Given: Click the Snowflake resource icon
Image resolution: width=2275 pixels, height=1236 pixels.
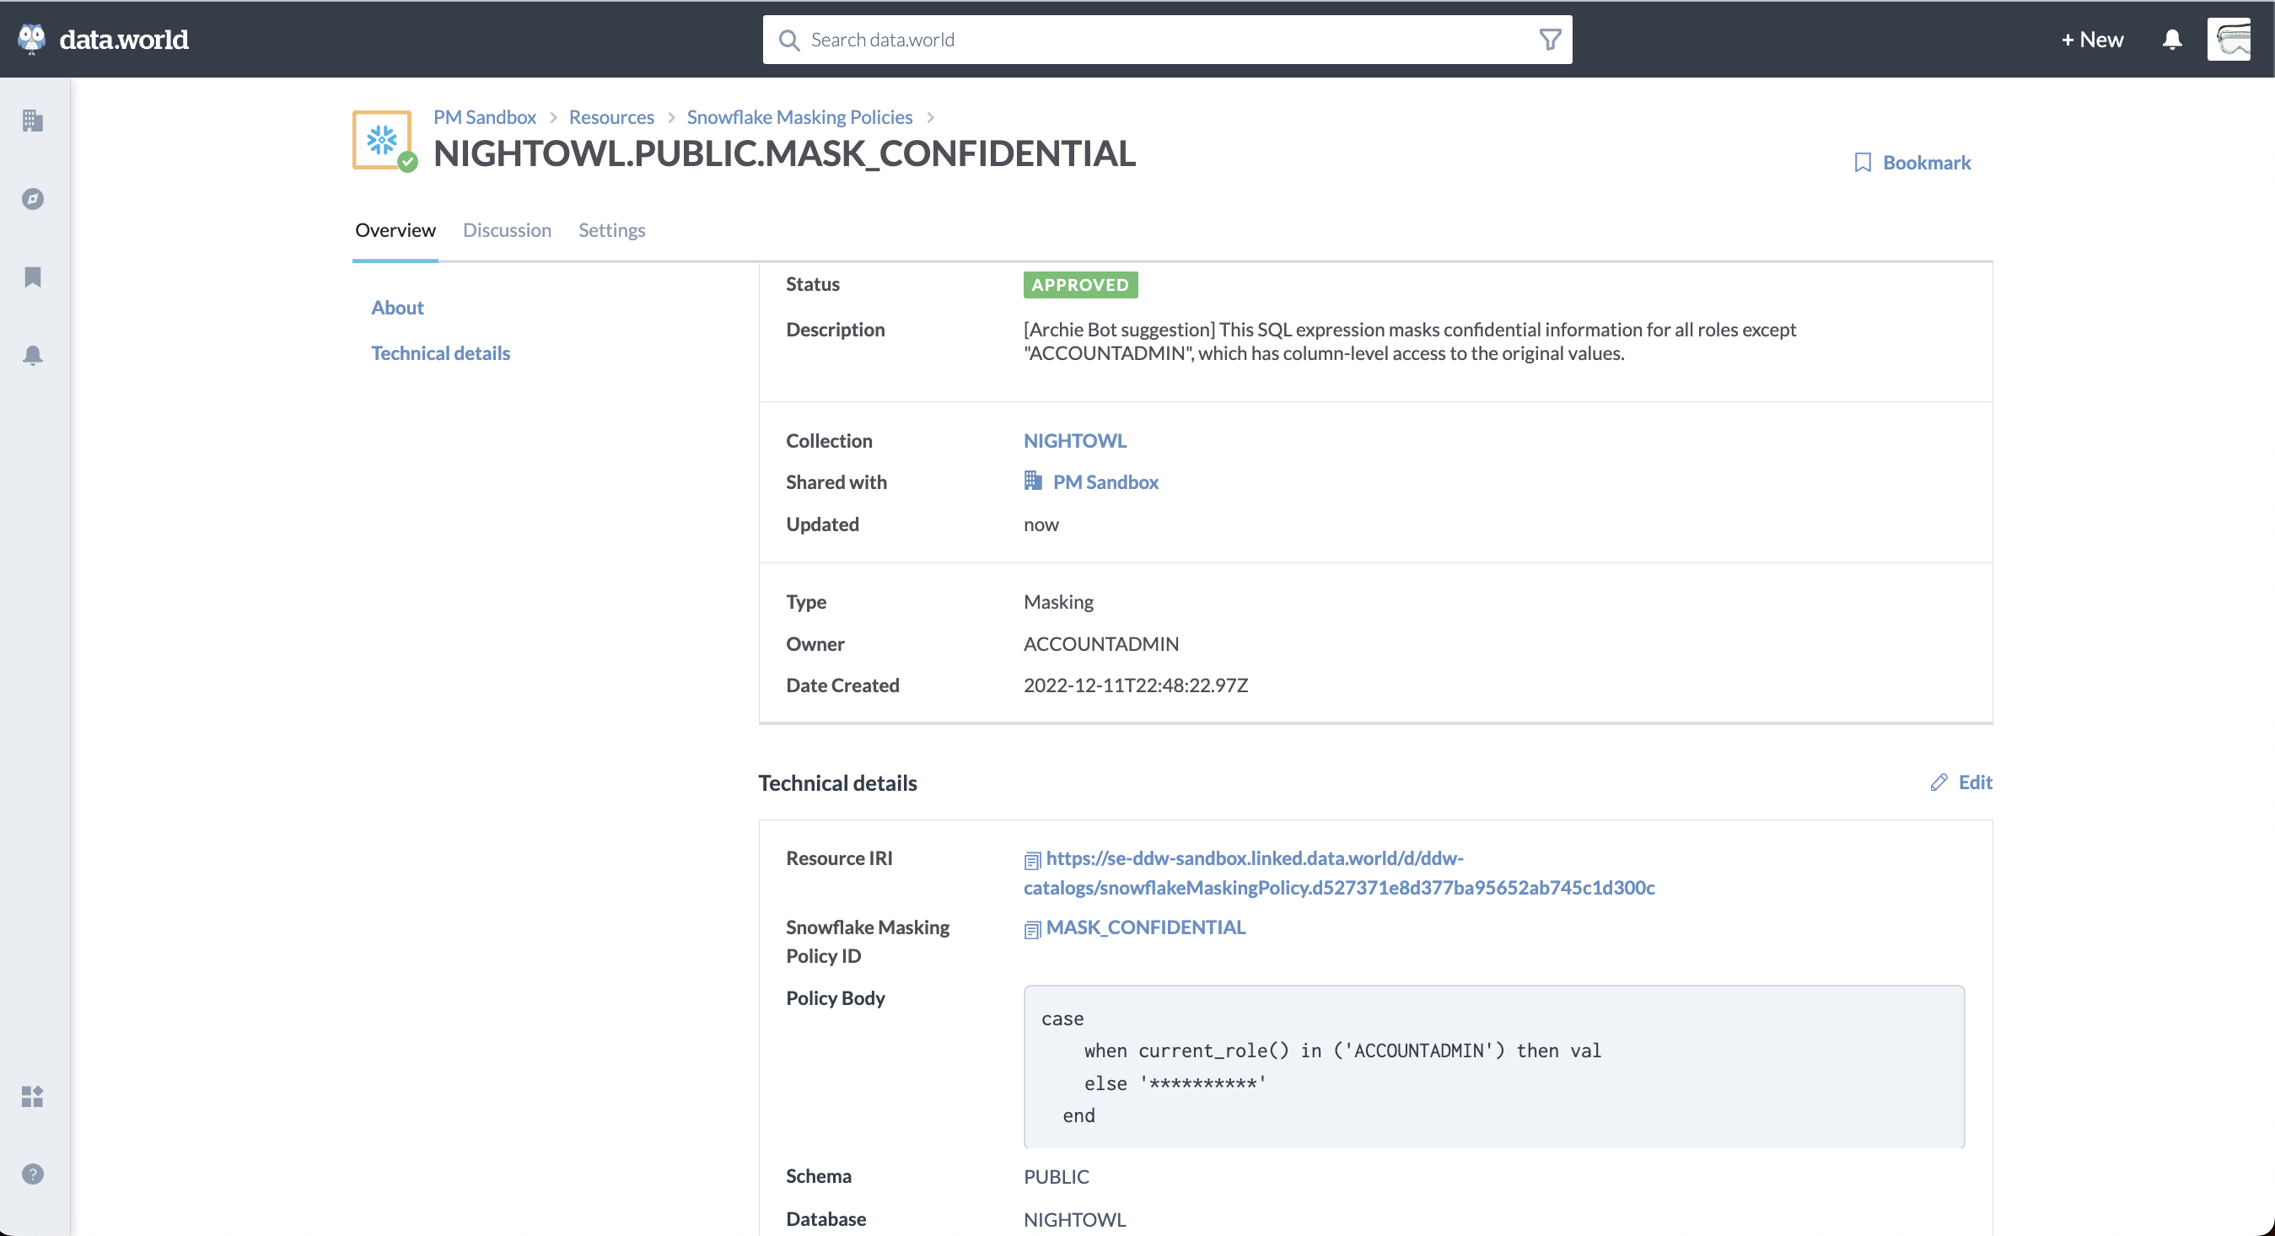Looking at the screenshot, I should click(383, 139).
